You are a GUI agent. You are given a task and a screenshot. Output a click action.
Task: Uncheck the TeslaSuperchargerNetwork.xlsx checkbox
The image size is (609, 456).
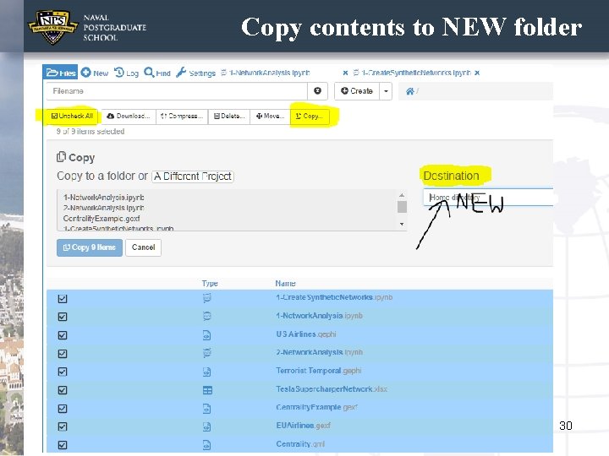click(63, 390)
